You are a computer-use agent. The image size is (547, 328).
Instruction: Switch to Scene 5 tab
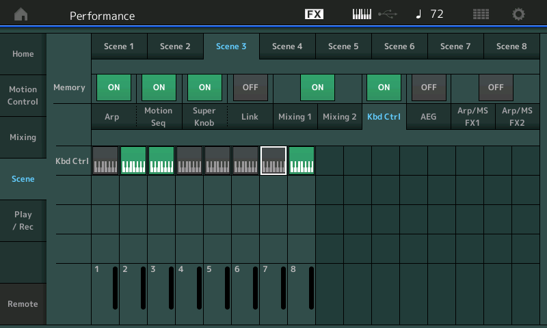coord(343,46)
